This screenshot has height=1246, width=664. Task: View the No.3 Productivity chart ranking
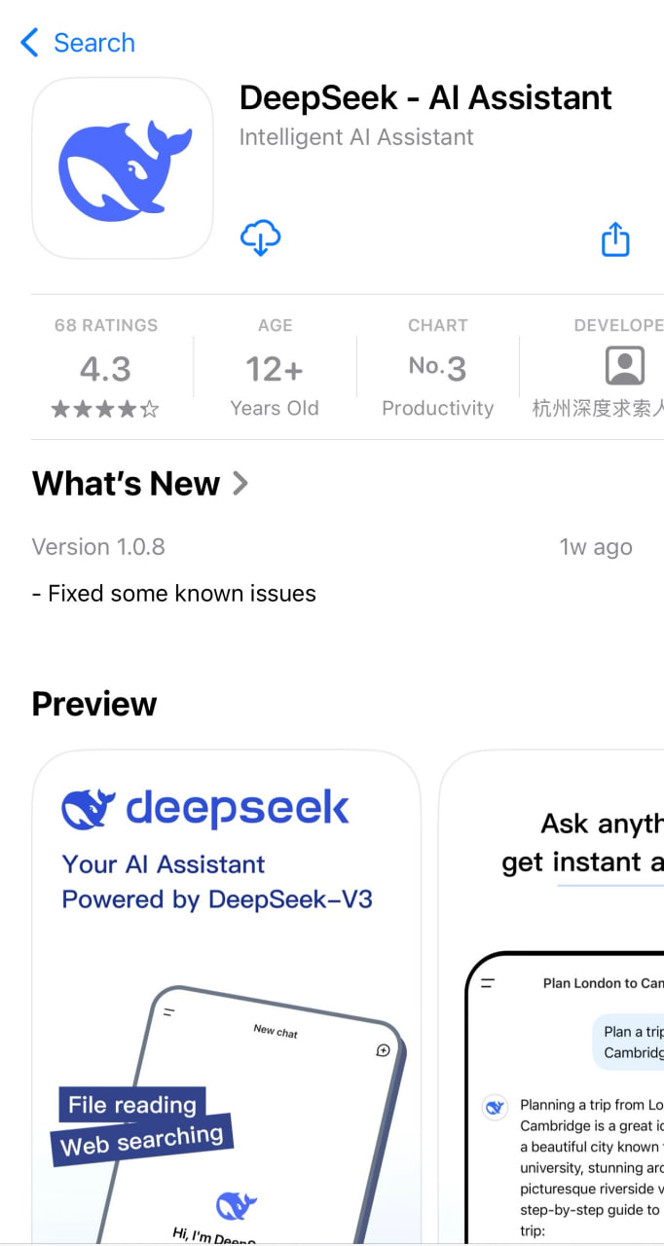pos(437,369)
